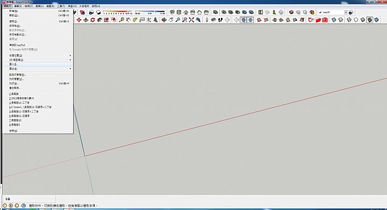
Task: Select the Orbit tool icon
Action: (x=164, y=20)
